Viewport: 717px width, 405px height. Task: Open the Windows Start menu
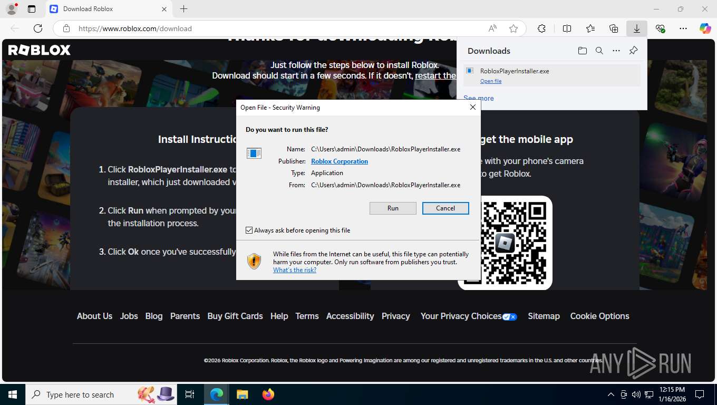(x=13, y=394)
